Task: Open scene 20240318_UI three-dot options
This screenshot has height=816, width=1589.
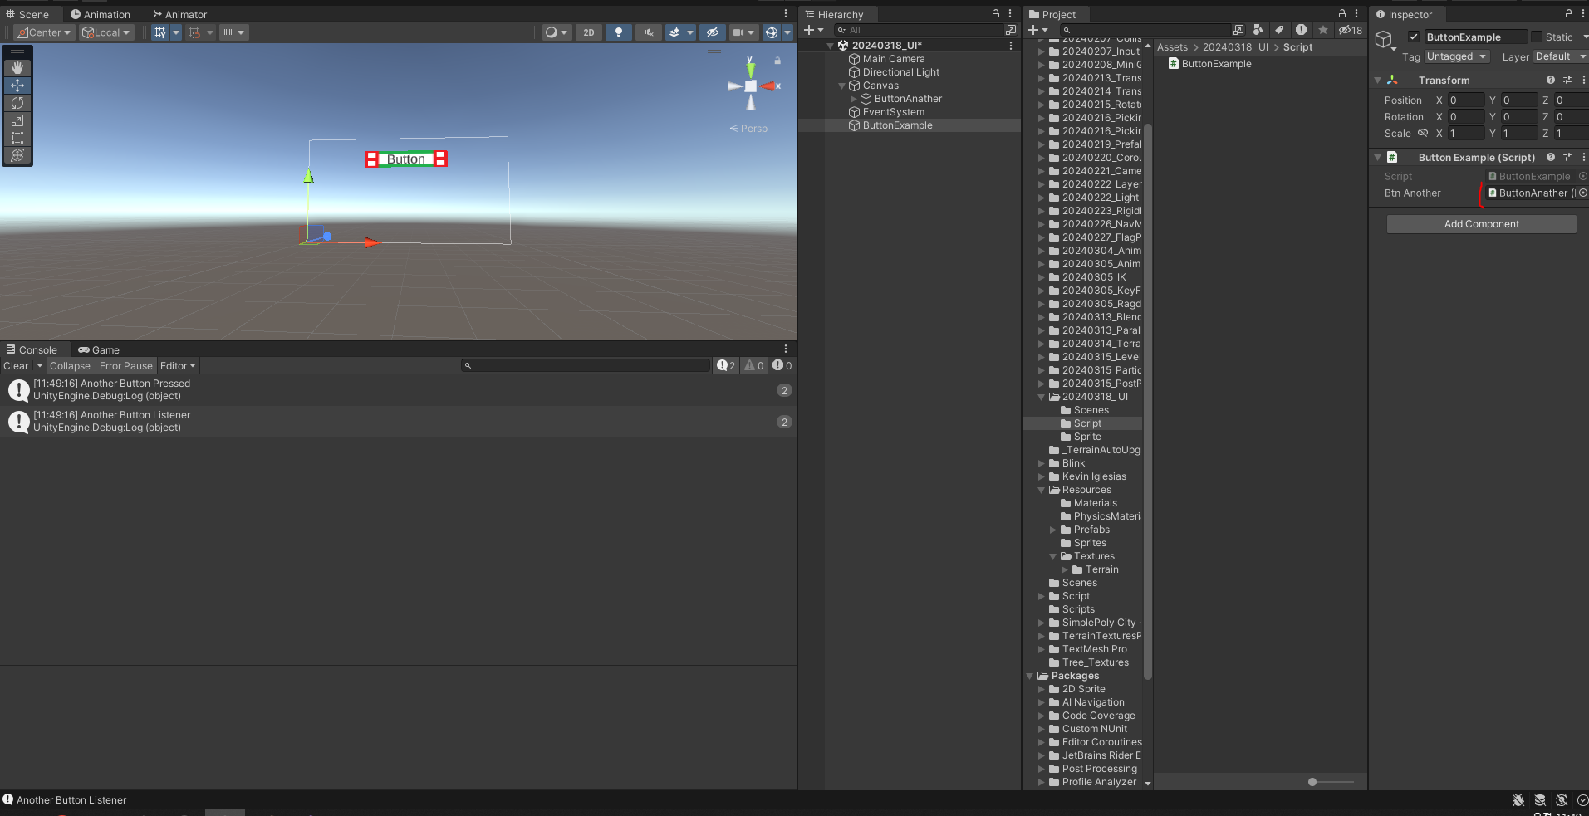Action: (x=1010, y=46)
